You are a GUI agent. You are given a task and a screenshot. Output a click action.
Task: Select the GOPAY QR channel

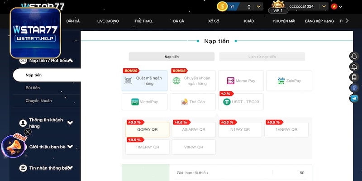[148, 129]
